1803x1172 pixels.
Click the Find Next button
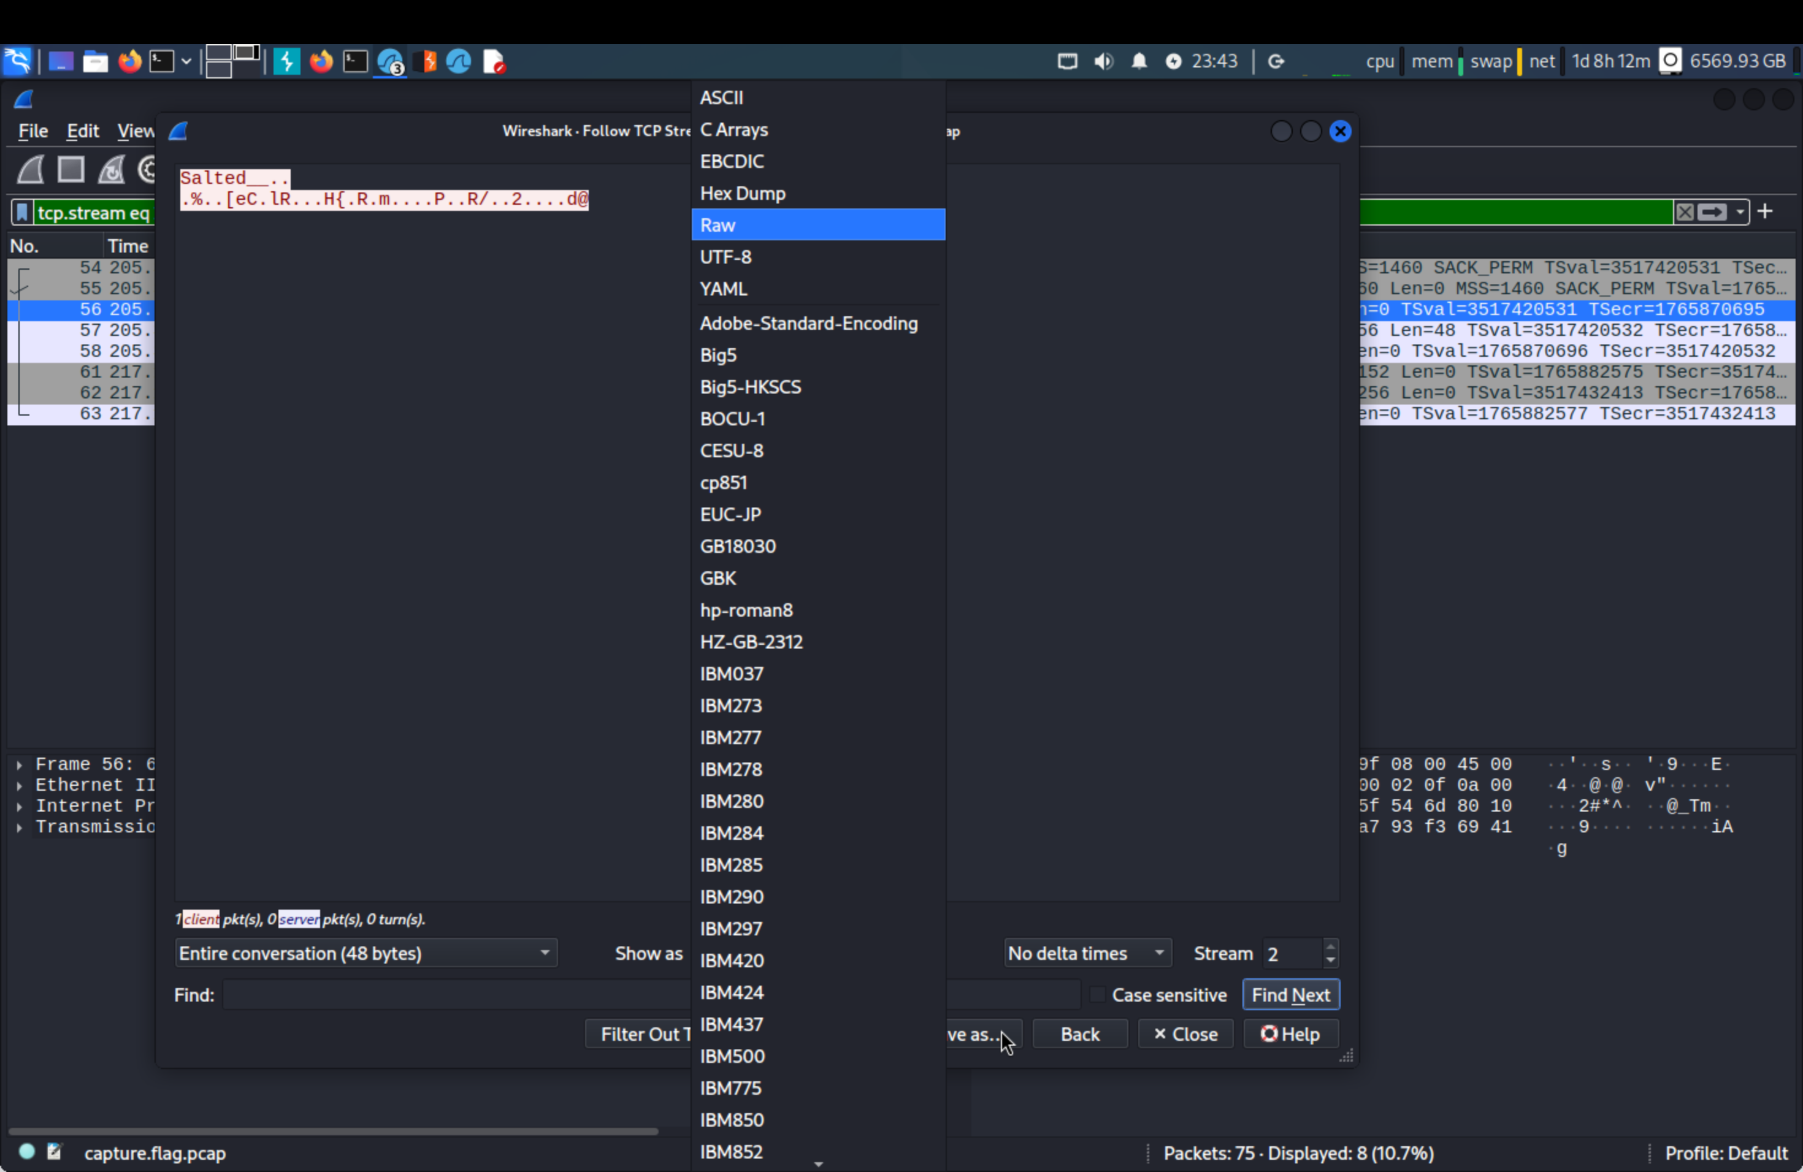pos(1291,995)
